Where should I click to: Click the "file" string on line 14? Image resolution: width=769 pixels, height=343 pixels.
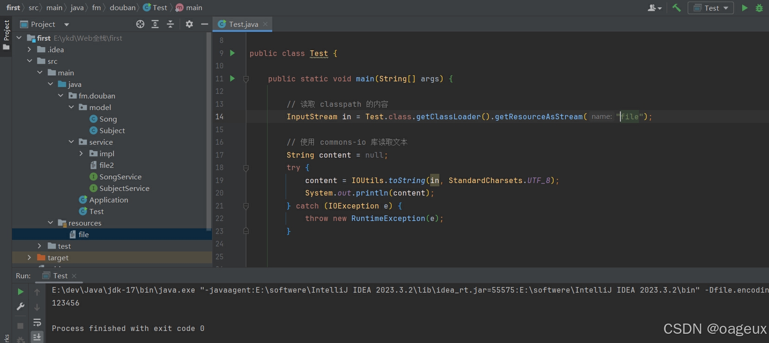(x=630, y=116)
